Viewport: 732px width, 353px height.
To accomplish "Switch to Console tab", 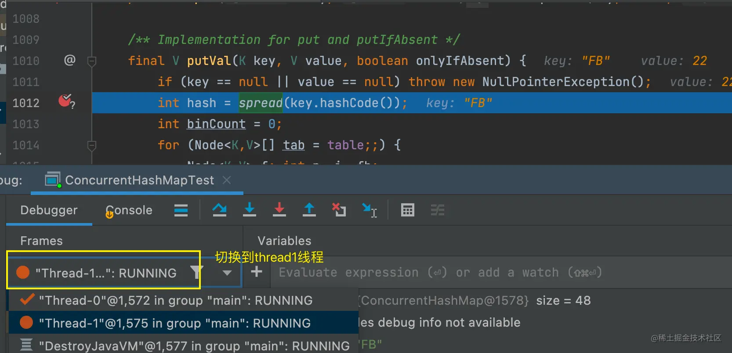I will (x=129, y=210).
